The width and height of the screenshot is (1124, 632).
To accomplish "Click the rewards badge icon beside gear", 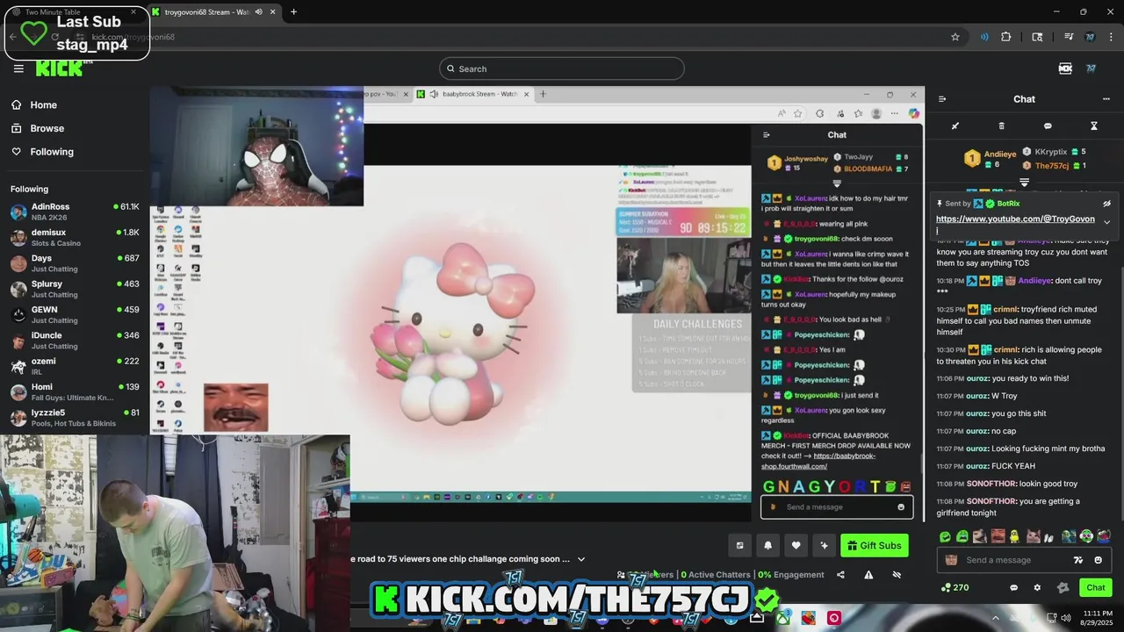I will [x=1063, y=588].
